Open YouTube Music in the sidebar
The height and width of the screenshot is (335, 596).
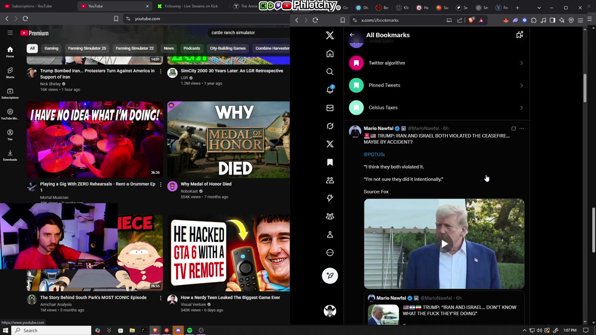[x=10, y=114]
